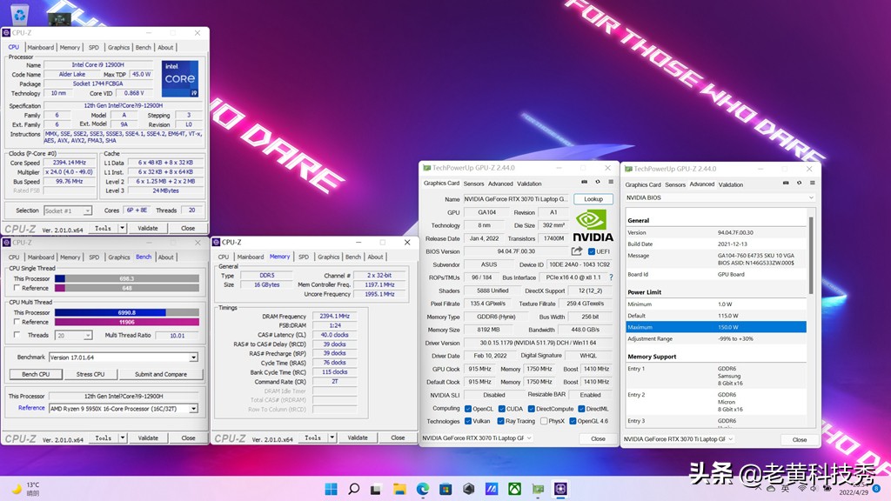This screenshot has width=891, height=501.
Task: Switch to the Sensors tab in GPU-Z Graphics Card window
Action: click(473, 184)
